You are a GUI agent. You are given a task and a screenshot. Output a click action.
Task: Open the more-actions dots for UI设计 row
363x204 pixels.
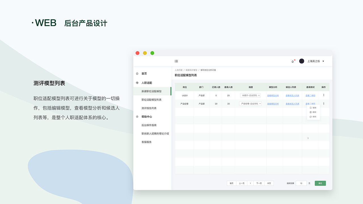[x=324, y=95]
